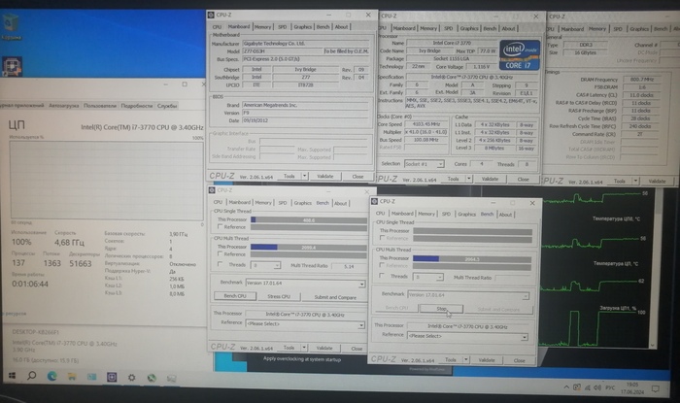Open the Службы tab in Task Manager
Viewport: 680px width, 403px height.
tap(167, 104)
